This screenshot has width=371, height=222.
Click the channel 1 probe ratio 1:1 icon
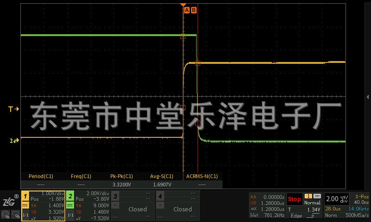coord(26,215)
